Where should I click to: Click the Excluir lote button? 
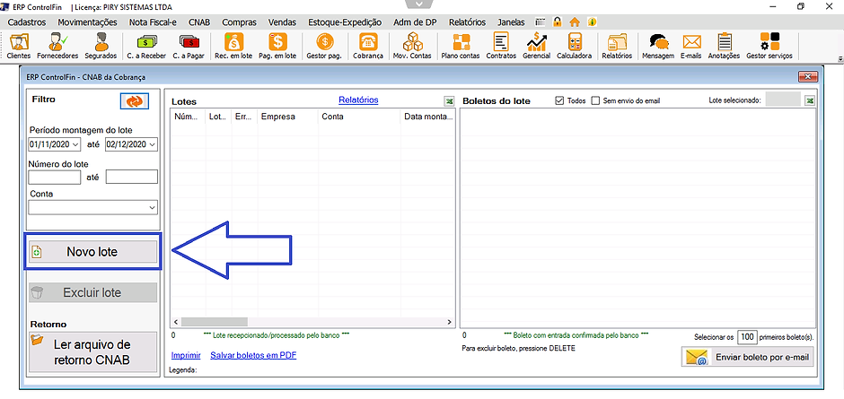pyautogui.click(x=92, y=293)
